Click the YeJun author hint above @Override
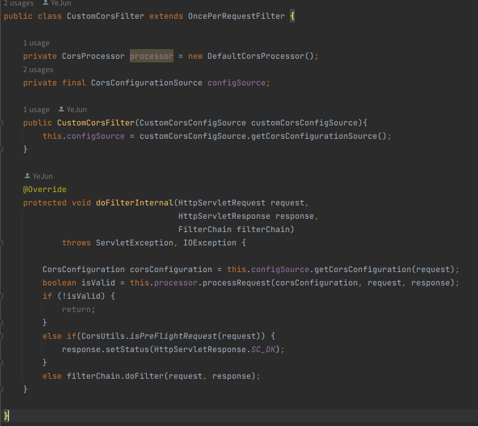 [x=42, y=176]
